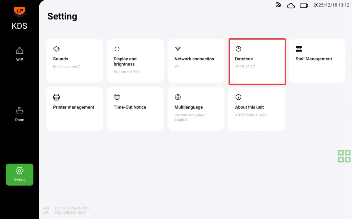Image resolution: width=352 pixels, height=219 pixels.
Task: Click the cast signal status icon
Action: (x=278, y=5)
